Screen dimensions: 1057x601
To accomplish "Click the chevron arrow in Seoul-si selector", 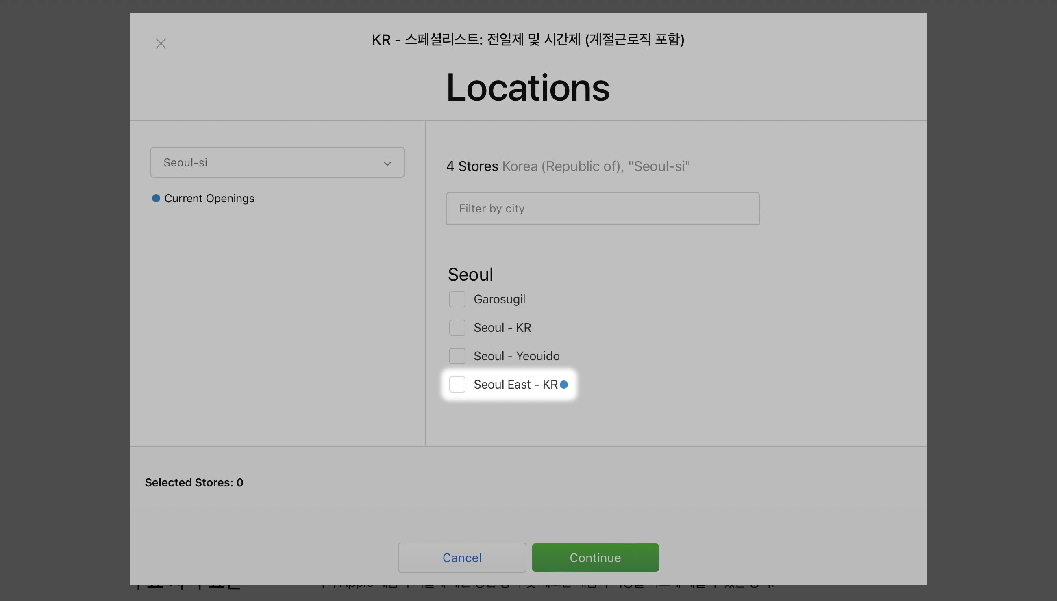I will (x=387, y=164).
